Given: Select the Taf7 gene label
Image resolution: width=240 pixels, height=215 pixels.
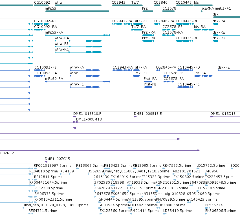Looking at the screenshot, I should [135, 3].
